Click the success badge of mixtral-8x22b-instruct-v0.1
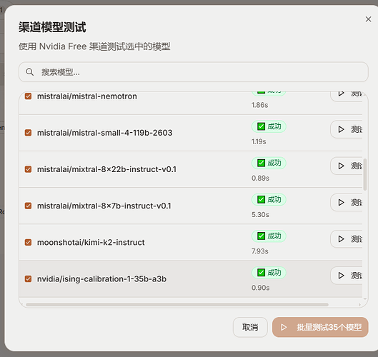 coord(269,163)
